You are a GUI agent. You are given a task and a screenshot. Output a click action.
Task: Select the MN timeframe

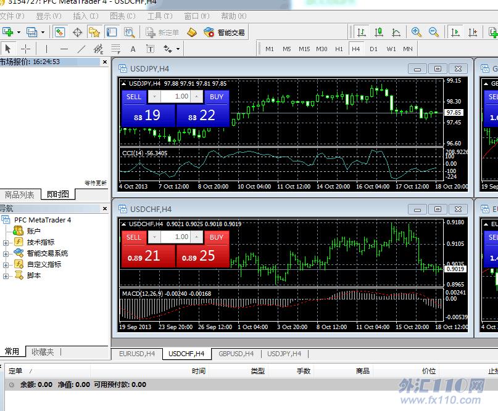coord(408,49)
